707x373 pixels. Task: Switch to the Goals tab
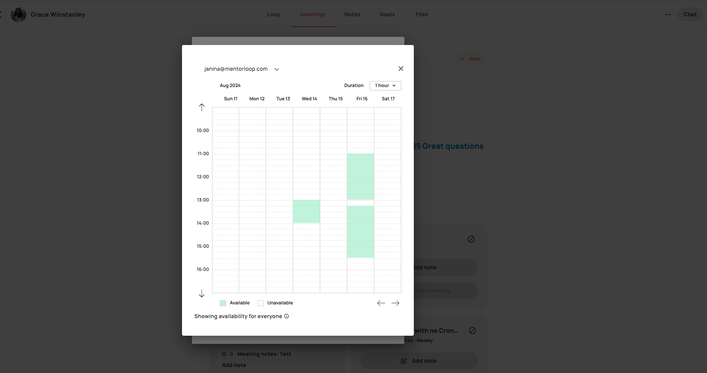coord(387,15)
